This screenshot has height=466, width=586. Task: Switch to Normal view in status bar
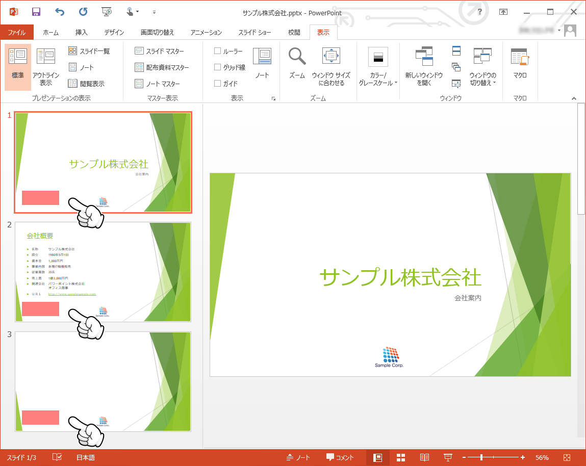pyautogui.click(x=378, y=457)
